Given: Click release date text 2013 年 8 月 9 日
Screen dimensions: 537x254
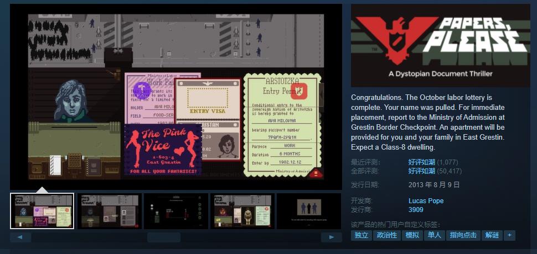Looking at the screenshot, I should pos(434,185).
